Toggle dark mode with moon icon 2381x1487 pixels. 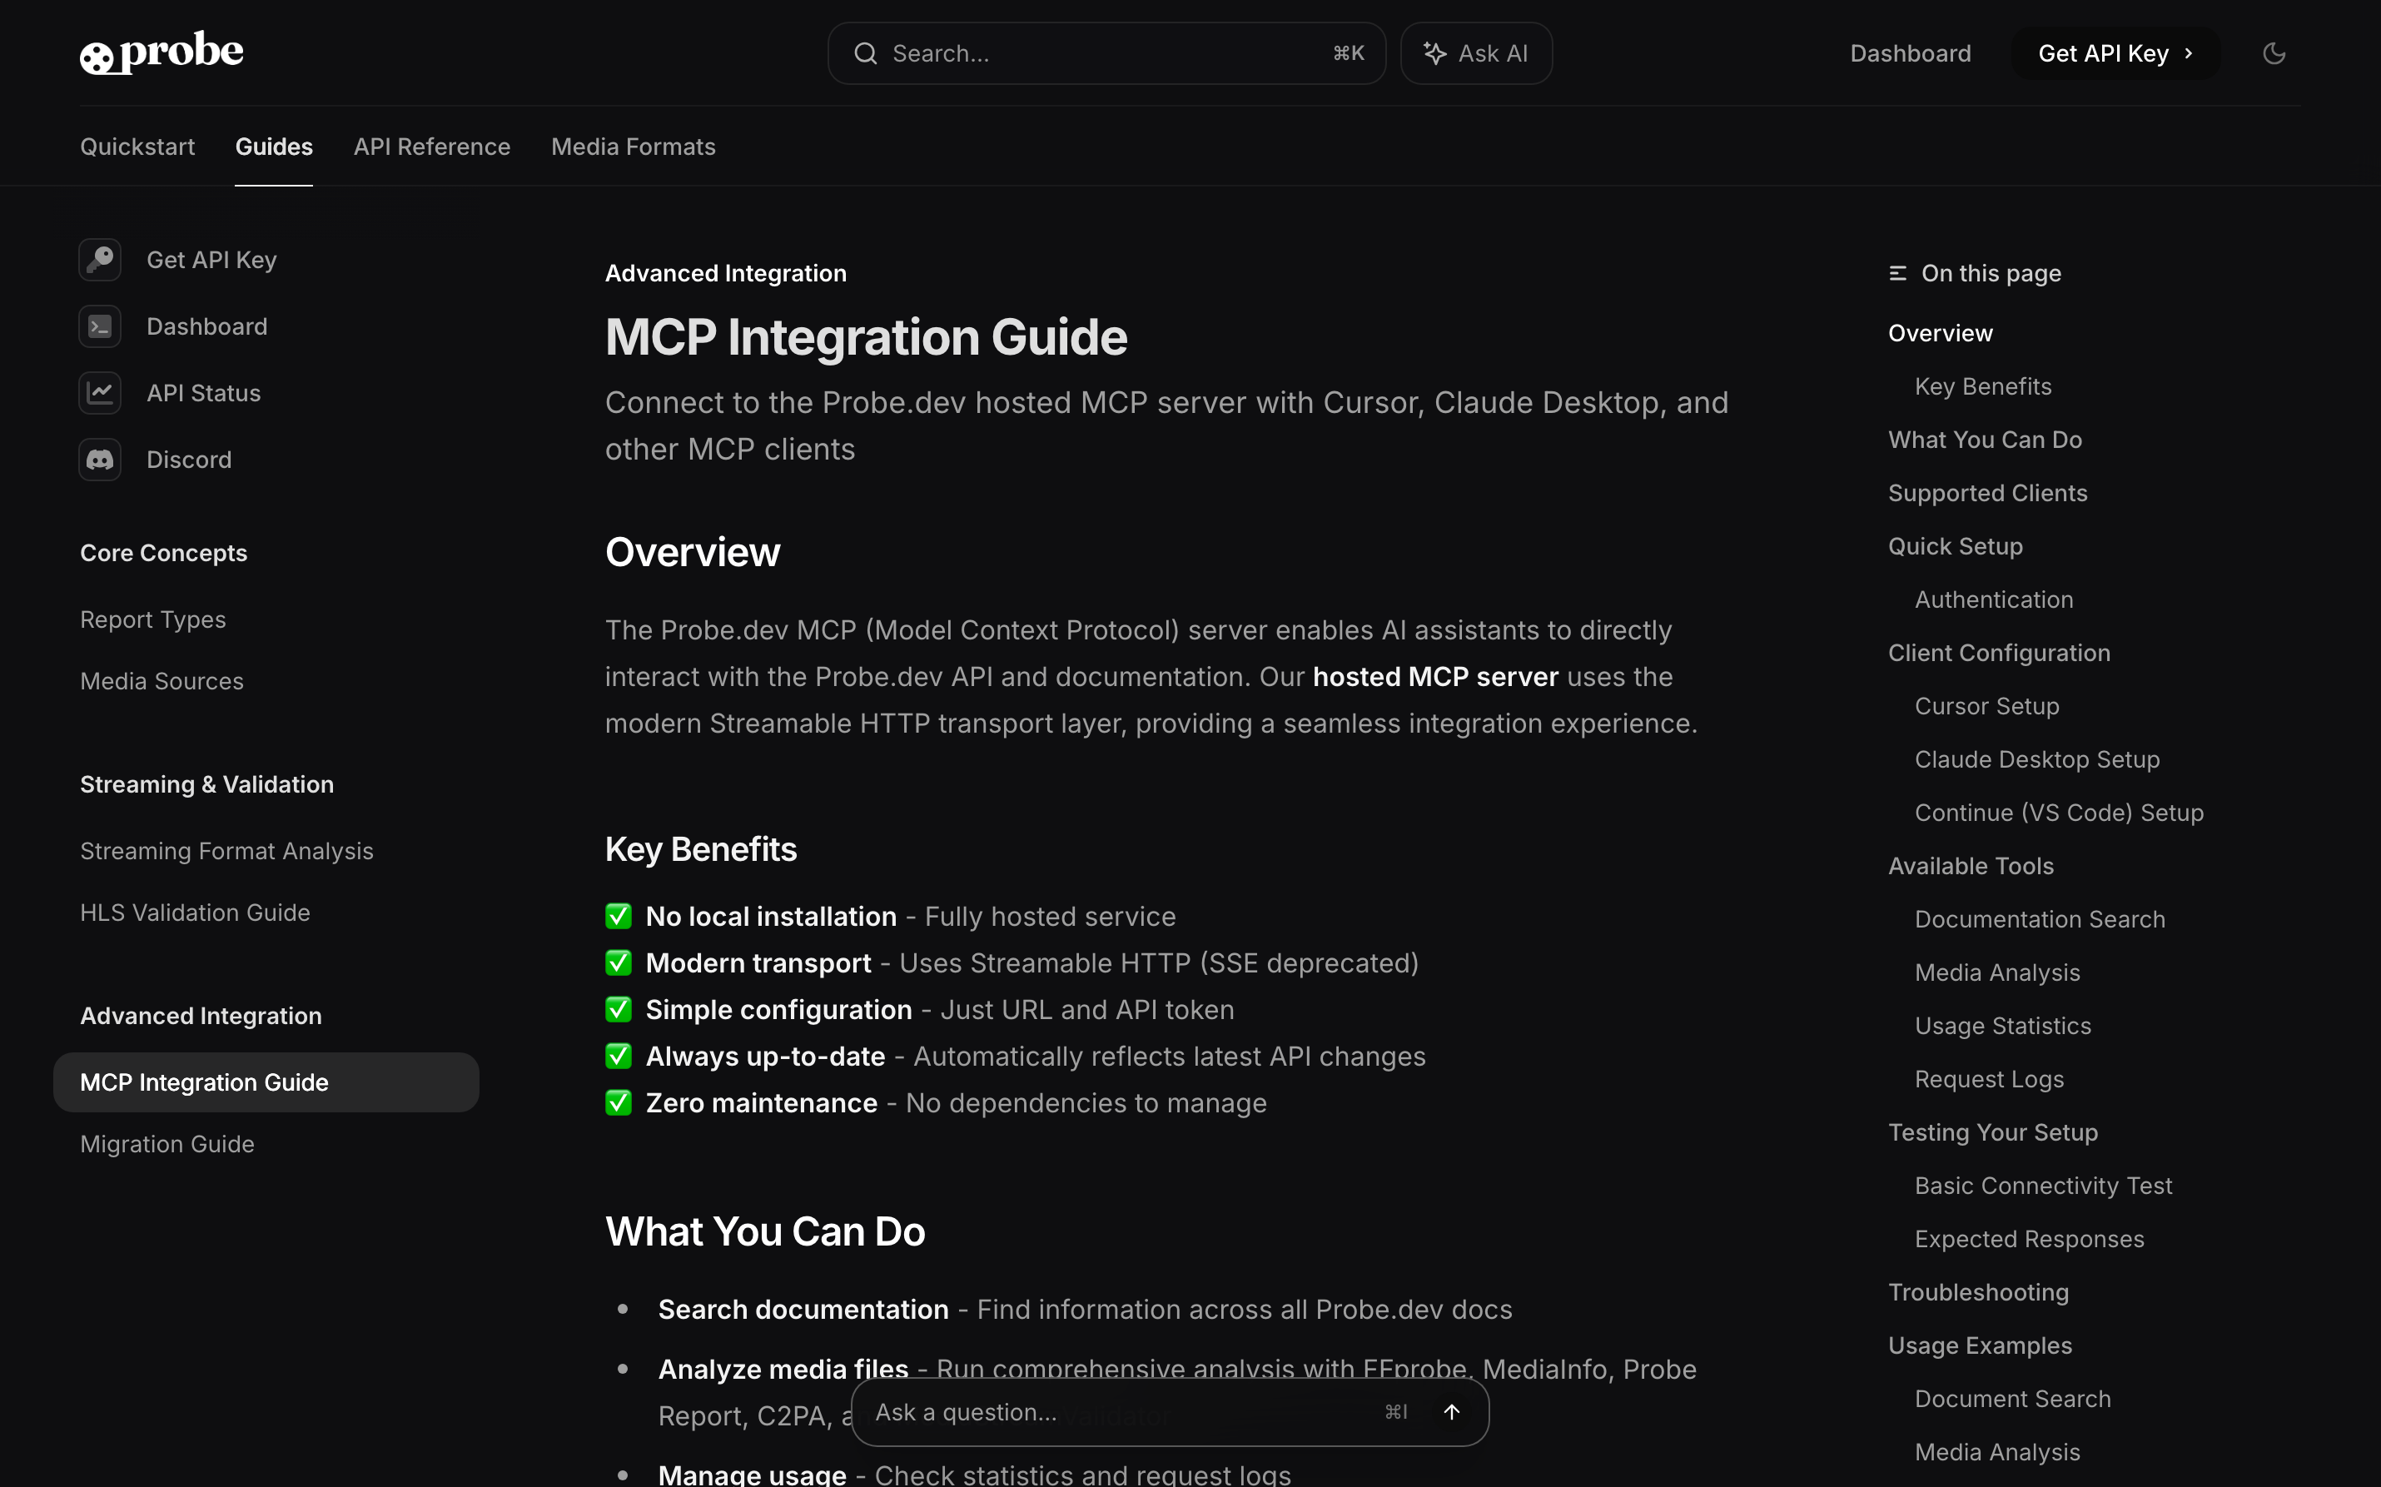coord(2273,53)
